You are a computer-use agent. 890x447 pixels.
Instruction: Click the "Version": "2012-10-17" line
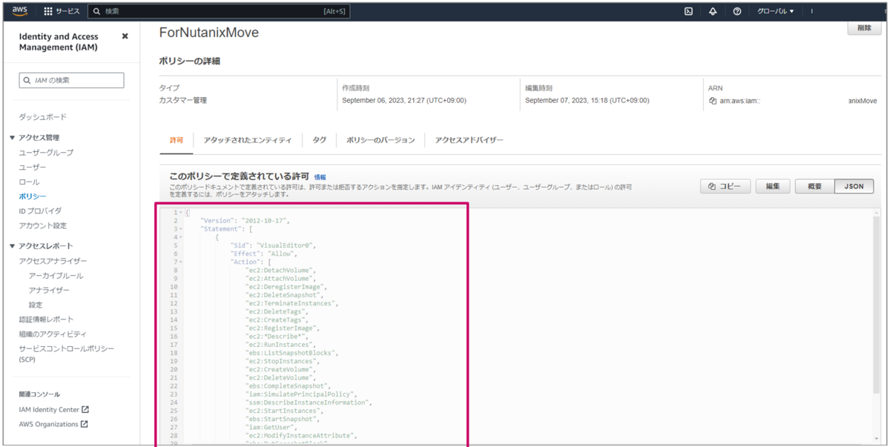245,221
